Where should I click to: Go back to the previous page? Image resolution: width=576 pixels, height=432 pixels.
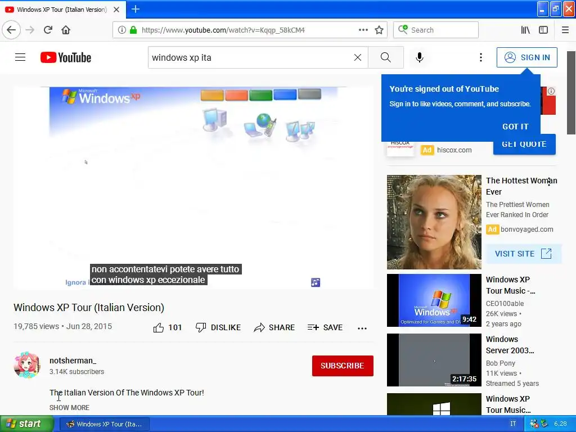(x=11, y=30)
